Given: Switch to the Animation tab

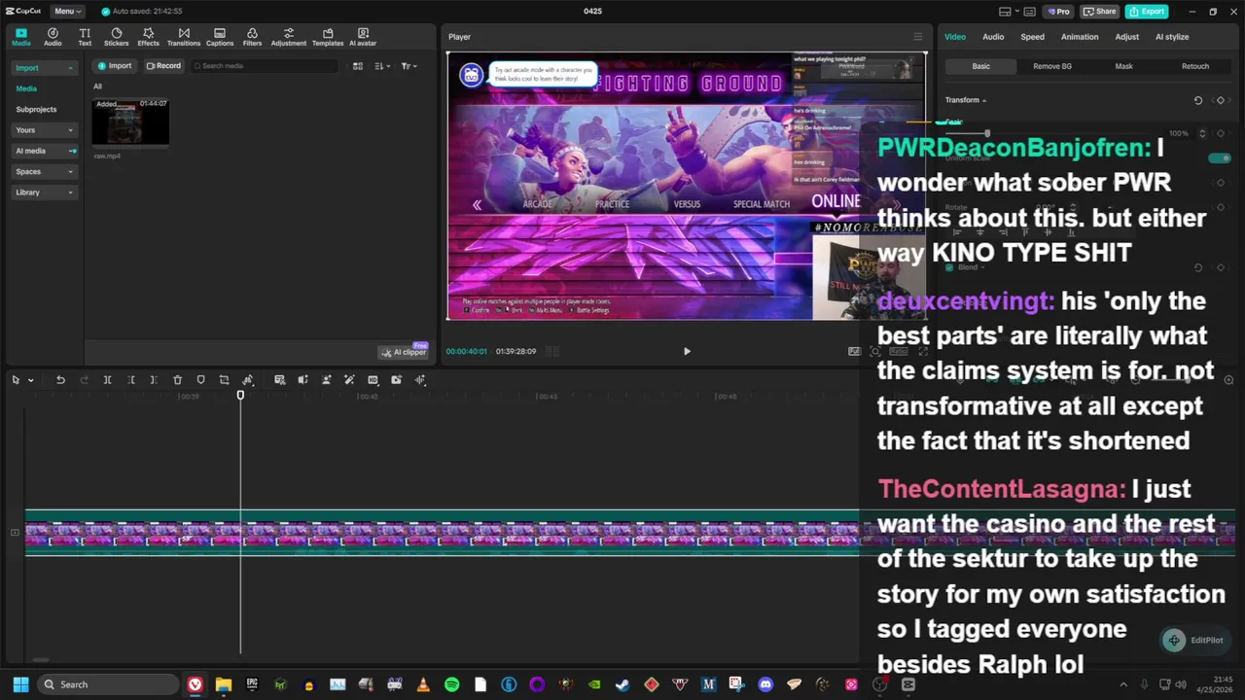Looking at the screenshot, I should coord(1080,37).
